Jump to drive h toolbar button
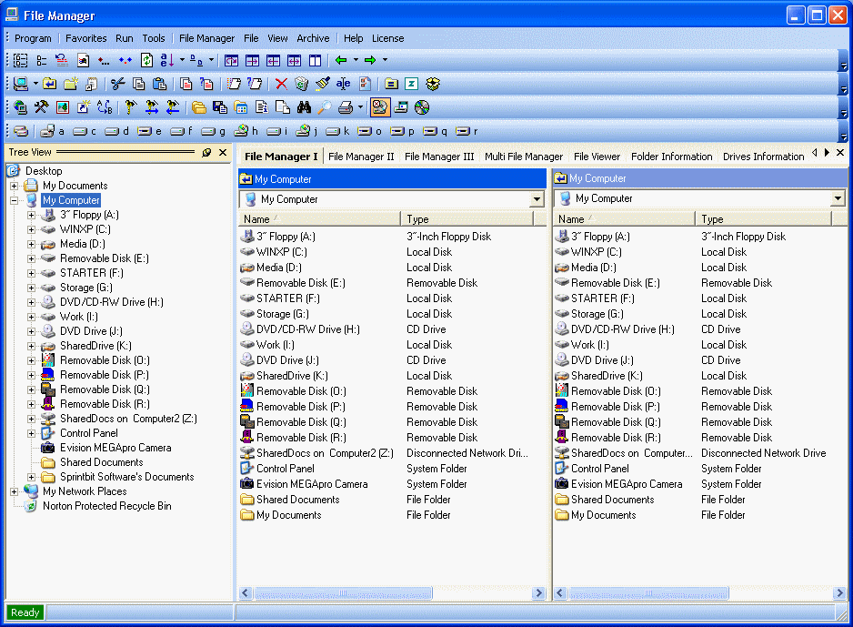The height and width of the screenshot is (627, 853). 246,131
